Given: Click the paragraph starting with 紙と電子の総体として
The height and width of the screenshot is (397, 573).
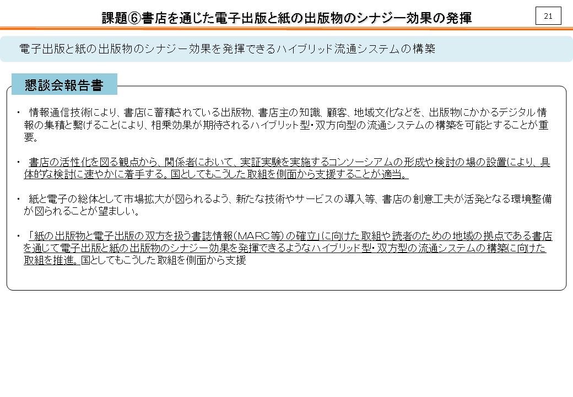Looking at the screenshot, I should pos(288,205).
